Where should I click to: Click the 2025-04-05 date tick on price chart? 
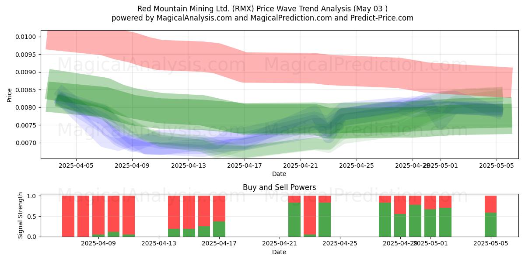76,165
